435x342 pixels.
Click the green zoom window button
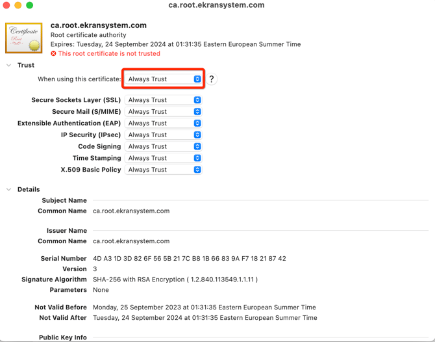pos(30,5)
